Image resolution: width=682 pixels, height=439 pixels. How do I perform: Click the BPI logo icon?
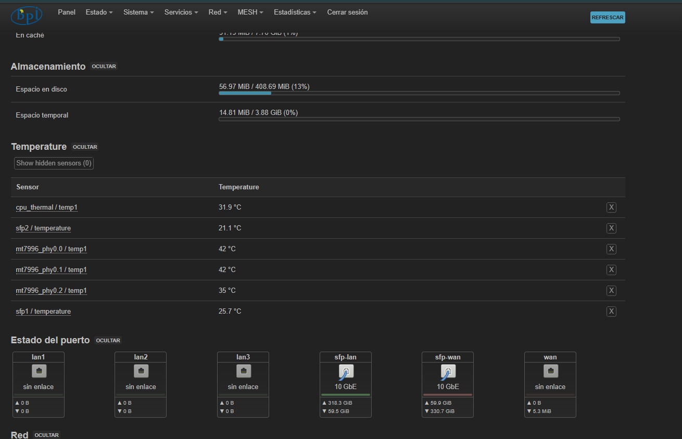coord(26,16)
